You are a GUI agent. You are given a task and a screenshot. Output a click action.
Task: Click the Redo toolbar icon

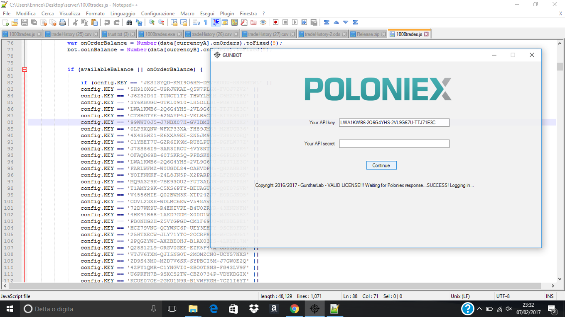point(117,22)
